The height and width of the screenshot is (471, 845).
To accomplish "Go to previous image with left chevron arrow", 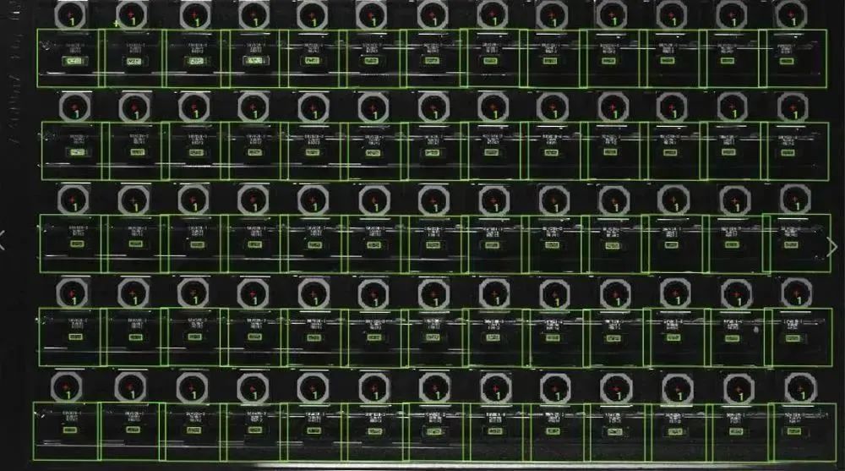I will (x=5, y=240).
